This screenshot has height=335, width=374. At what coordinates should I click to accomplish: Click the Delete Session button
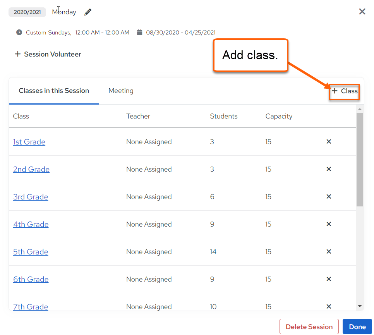tap(309, 326)
